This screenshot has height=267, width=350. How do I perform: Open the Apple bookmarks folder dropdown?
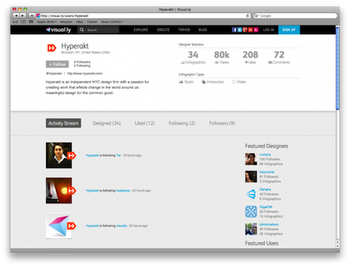tap(47, 22)
